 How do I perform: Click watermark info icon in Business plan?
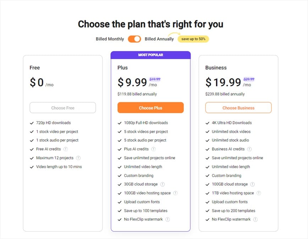pyautogui.click(x=255, y=219)
